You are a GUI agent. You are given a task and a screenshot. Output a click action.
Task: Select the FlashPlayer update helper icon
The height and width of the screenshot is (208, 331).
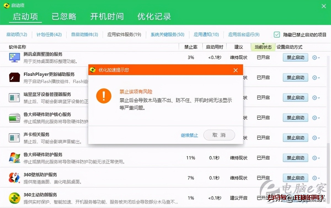pos(14,77)
